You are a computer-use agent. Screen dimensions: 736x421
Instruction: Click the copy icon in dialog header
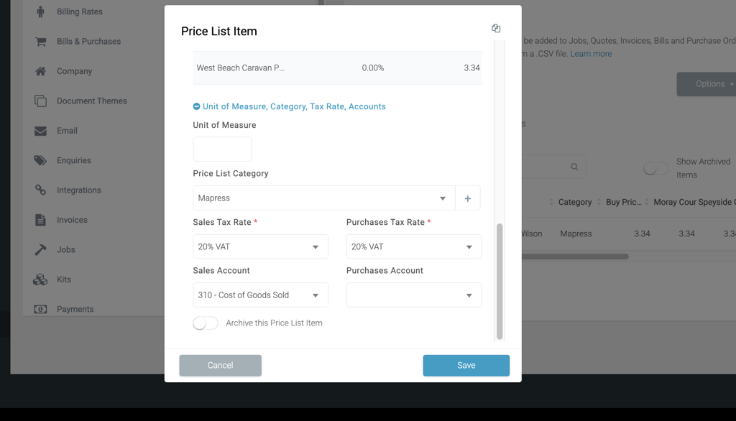pos(496,29)
